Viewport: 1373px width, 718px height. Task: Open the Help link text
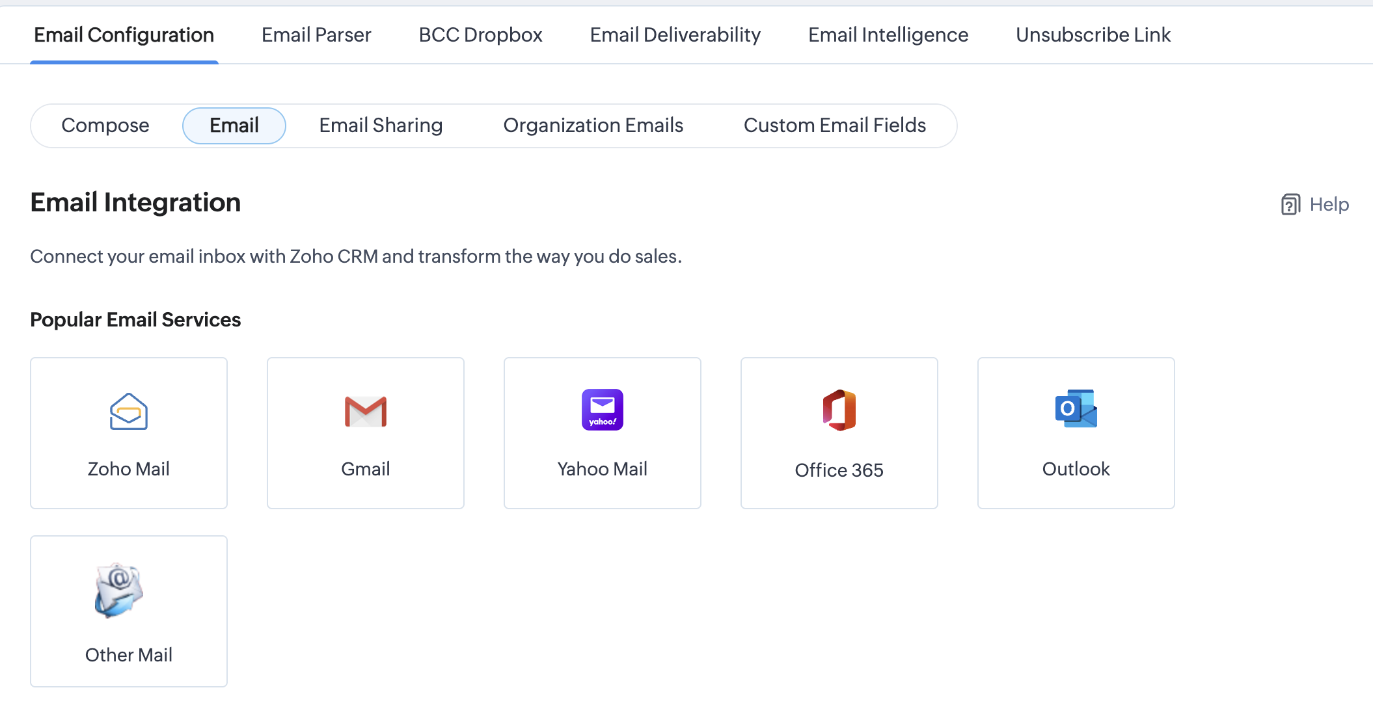(1329, 204)
